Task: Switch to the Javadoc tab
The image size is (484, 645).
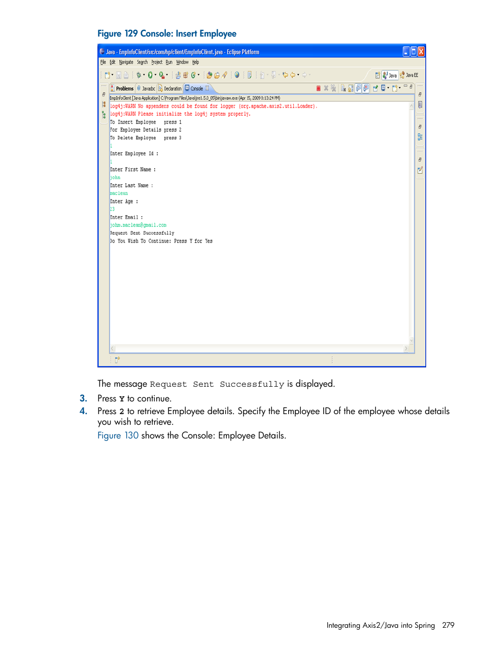Action: pos(146,88)
